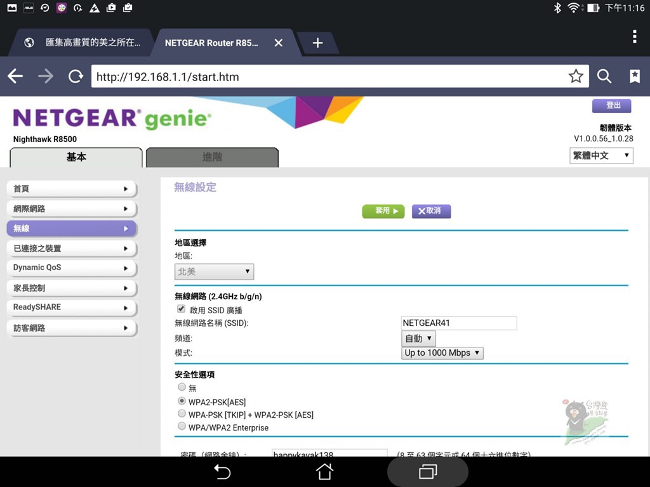Open the 地區 北美 region dropdown

point(214,271)
